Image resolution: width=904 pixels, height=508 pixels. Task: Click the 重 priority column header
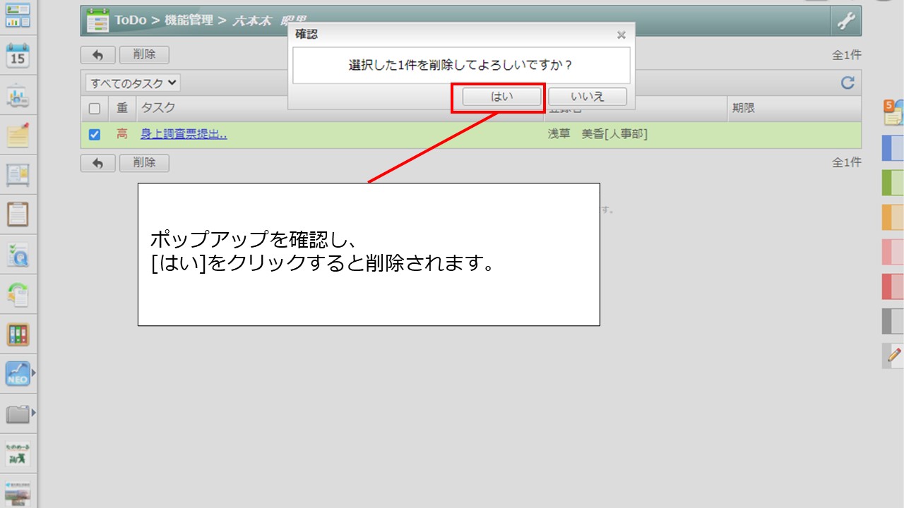click(122, 108)
